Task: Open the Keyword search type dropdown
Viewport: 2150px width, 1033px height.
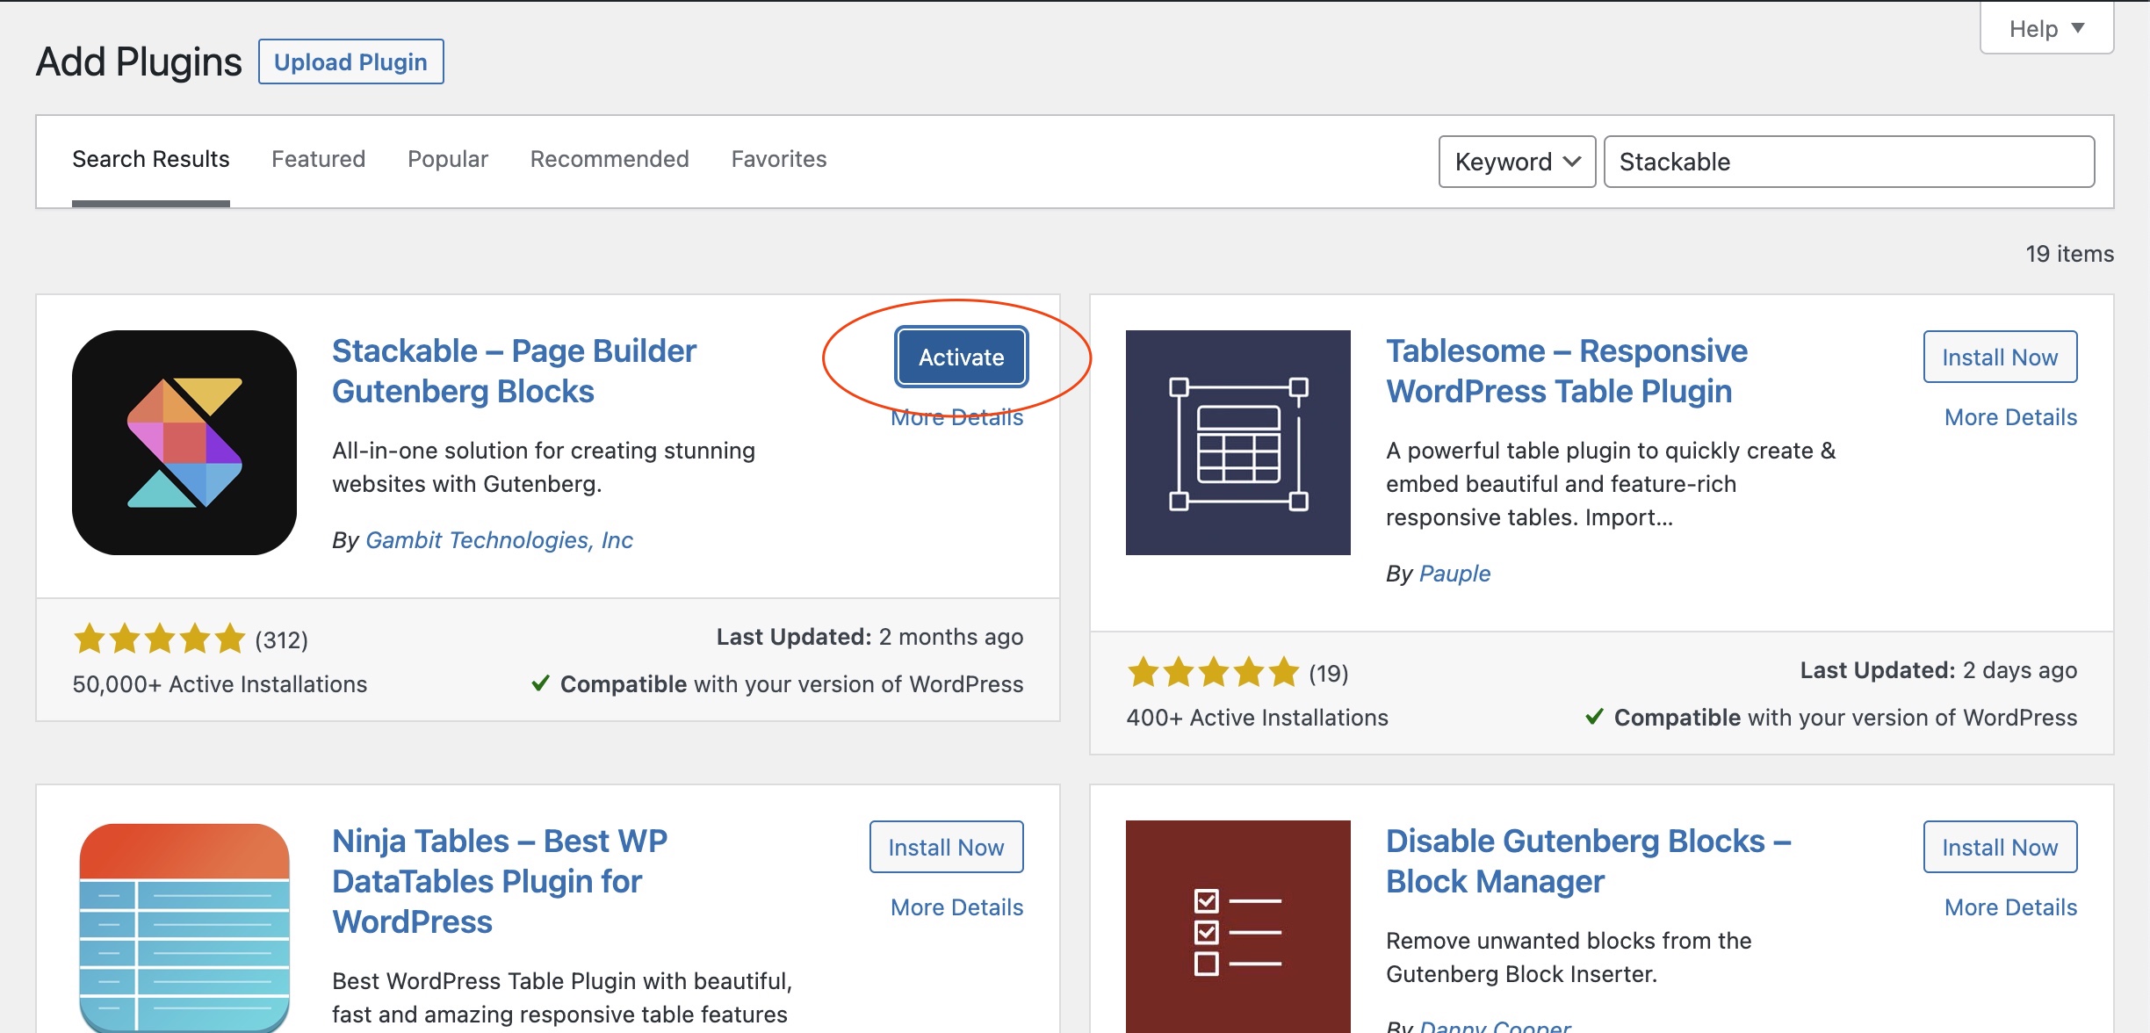Action: pos(1517,162)
